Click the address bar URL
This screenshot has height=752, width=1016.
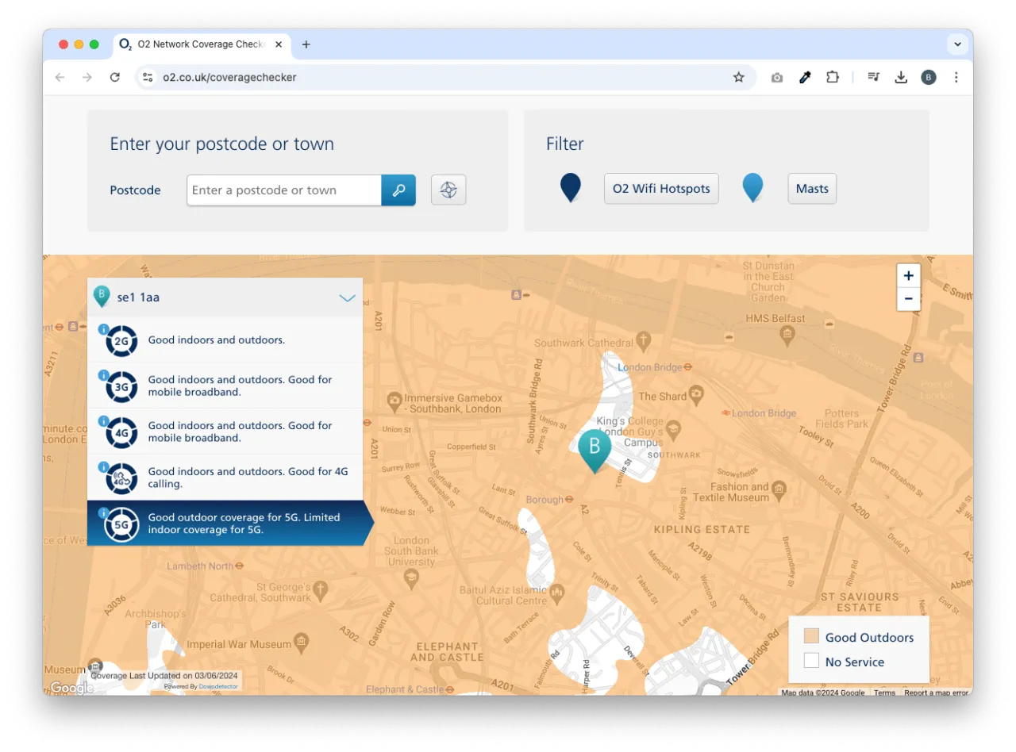click(x=229, y=78)
